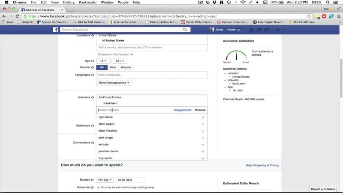Open minimum age 18 dropdown
Image resolution: width=343 pixels, height=193 pixels.
click(103, 61)
